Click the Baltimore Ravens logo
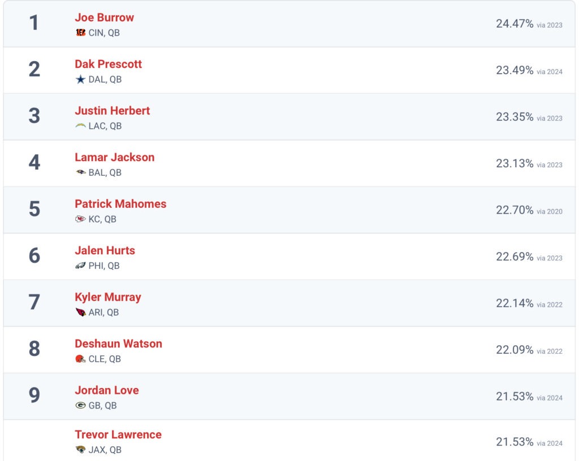The width and height of the screenshot is (579, 461). 80,172
